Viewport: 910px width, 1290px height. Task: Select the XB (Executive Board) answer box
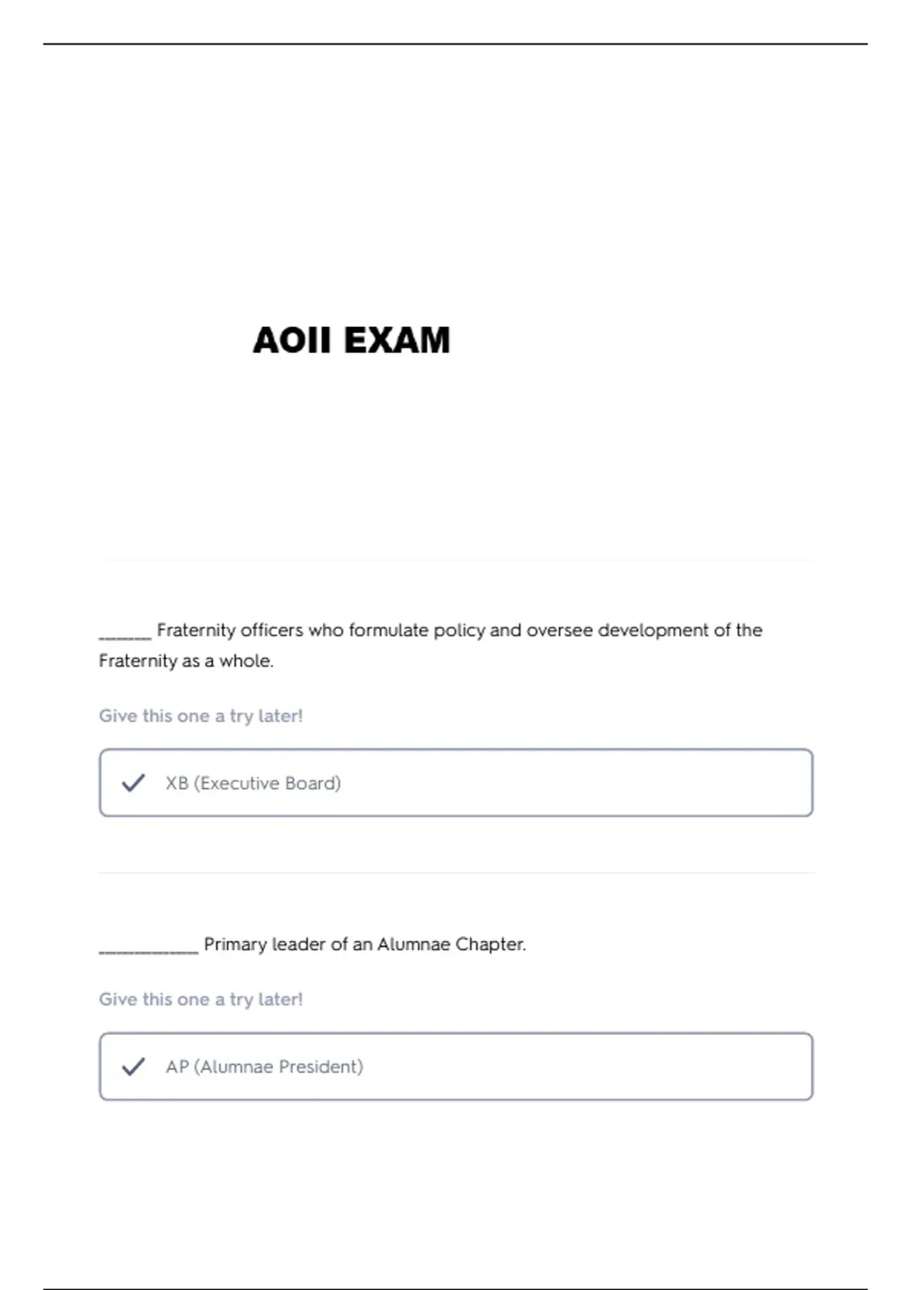[x=456, y=782]
